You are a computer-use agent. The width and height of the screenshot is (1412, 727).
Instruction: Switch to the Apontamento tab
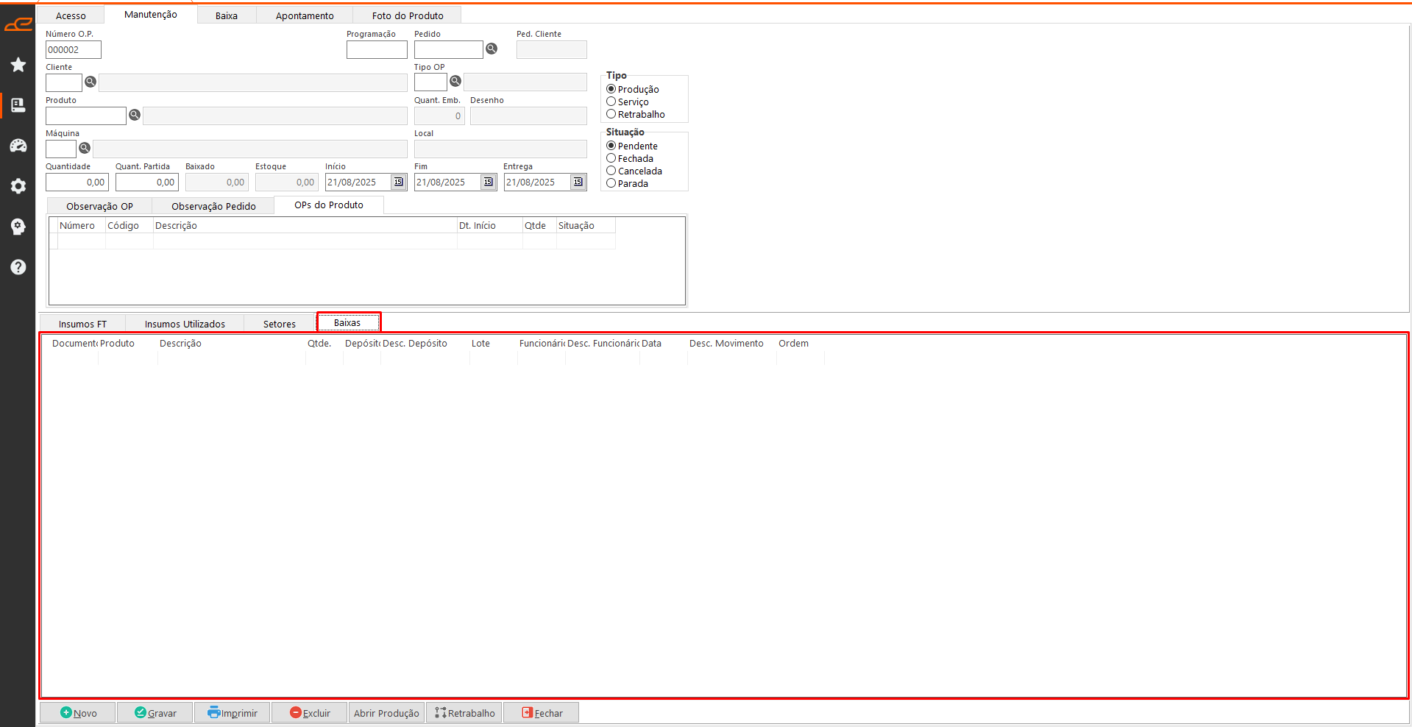coord(305,15)
